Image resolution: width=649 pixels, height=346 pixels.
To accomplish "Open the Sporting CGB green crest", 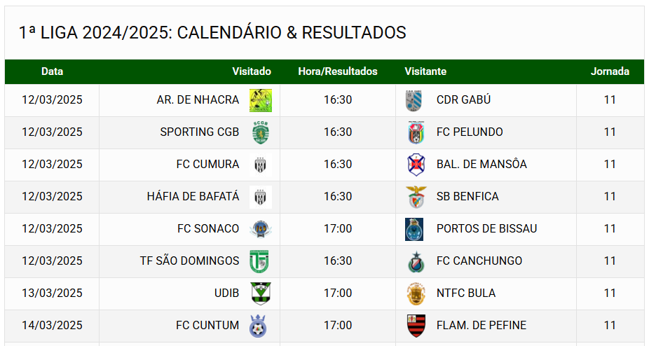I will [261, 132].
